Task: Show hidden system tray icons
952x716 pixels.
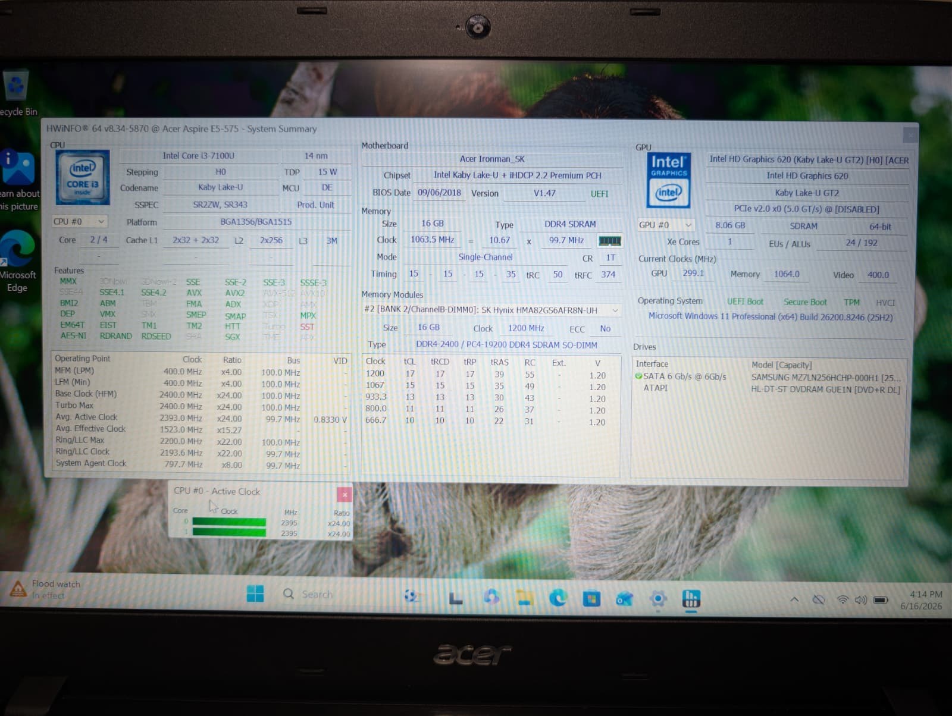Action: pos(794,599)
